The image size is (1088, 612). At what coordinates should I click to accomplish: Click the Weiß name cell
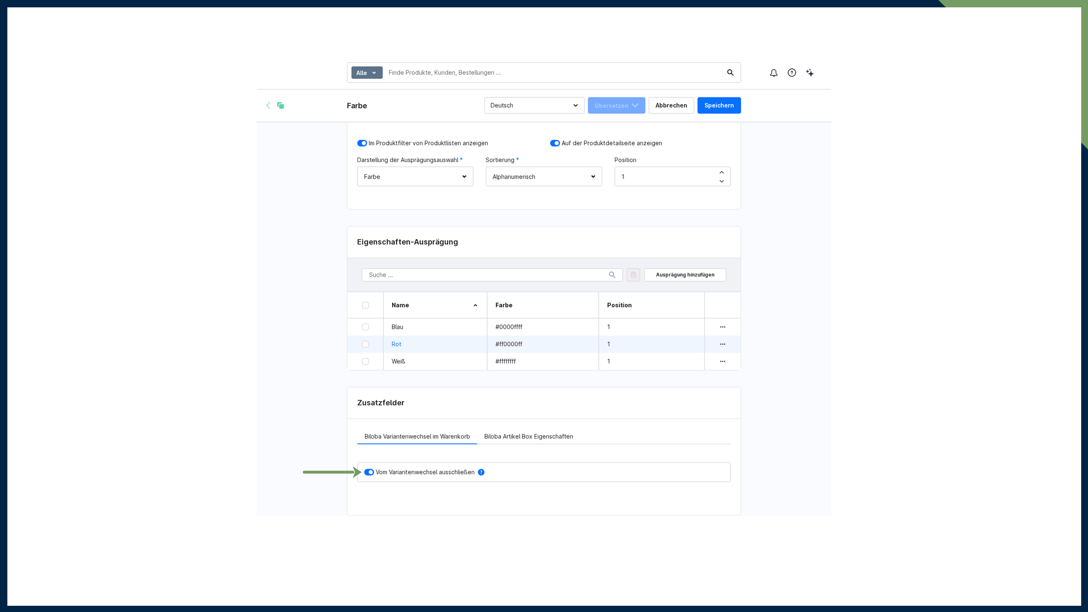(x=435, y=362)
